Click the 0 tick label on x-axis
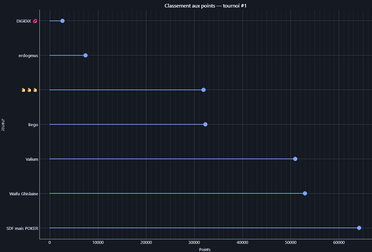 50,243
